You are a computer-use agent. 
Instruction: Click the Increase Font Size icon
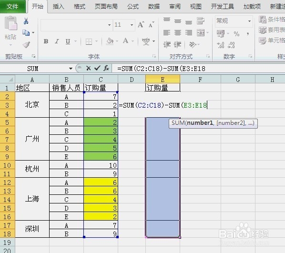pos(141,24)
